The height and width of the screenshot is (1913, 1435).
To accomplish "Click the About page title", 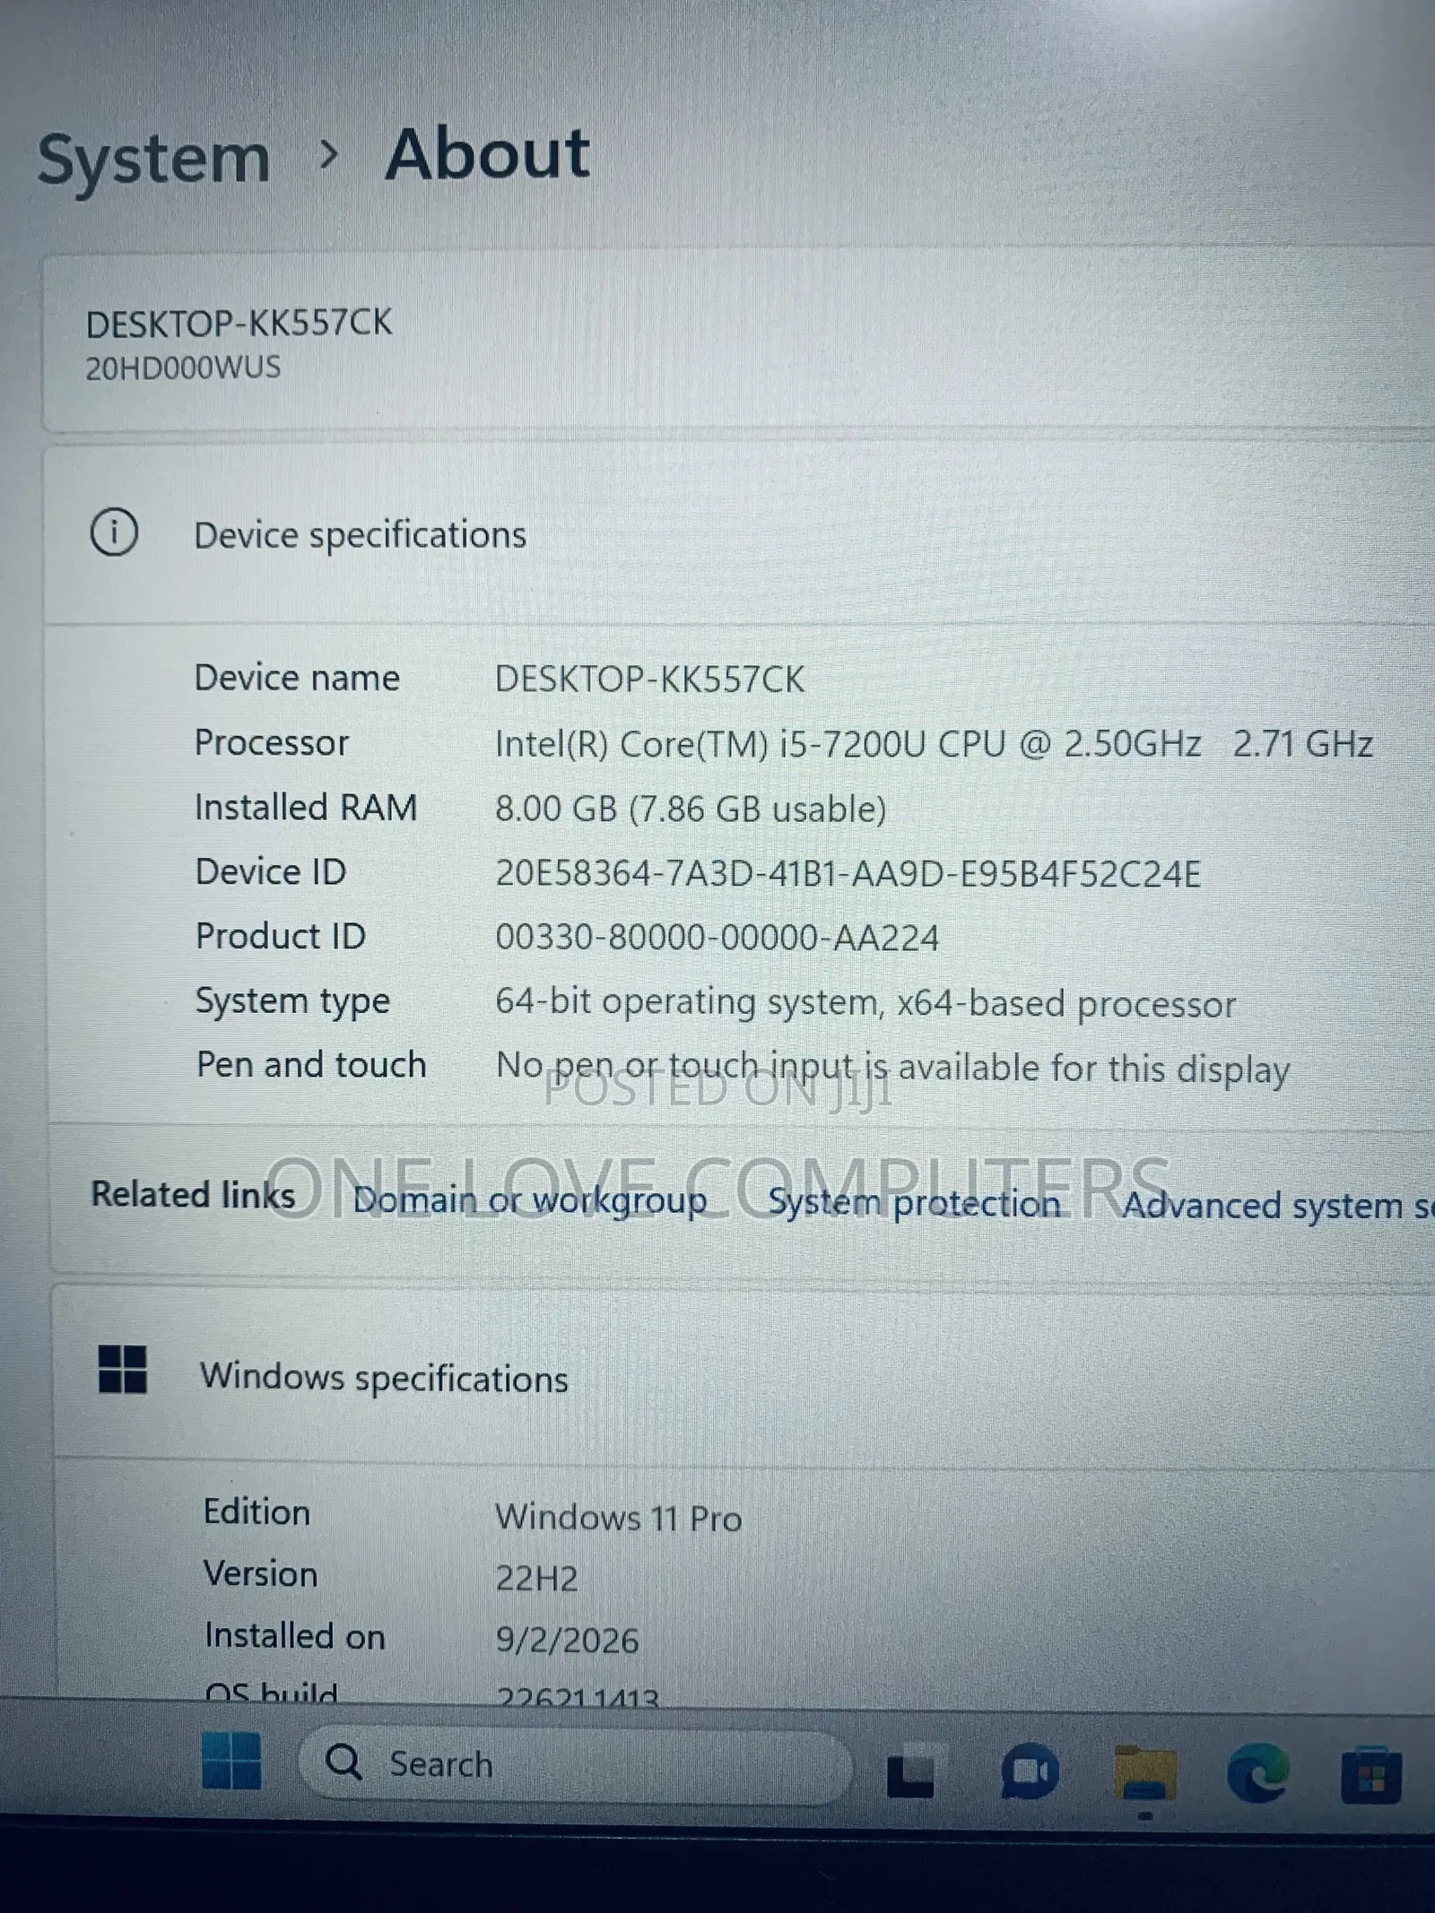I will 487,154.
